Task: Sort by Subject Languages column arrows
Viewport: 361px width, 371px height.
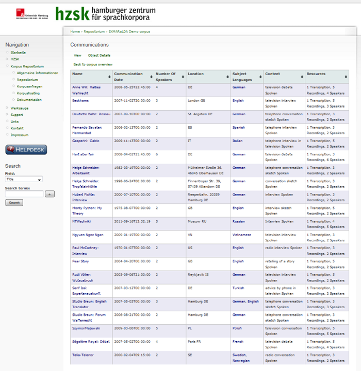Action: pos(260,77)
